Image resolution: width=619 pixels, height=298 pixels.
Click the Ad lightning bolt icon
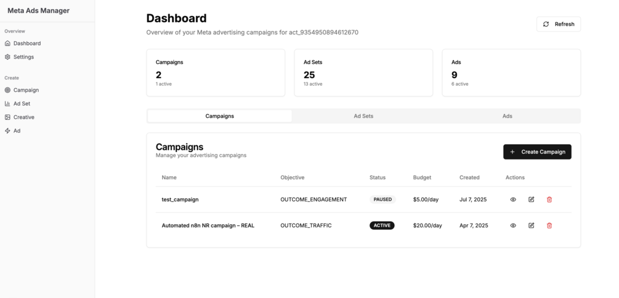point(7,131)
